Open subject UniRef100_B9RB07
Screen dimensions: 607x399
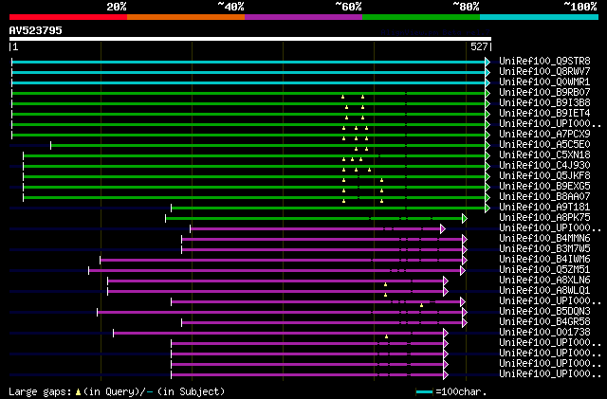pyautogui.click(x=544, y=93)
